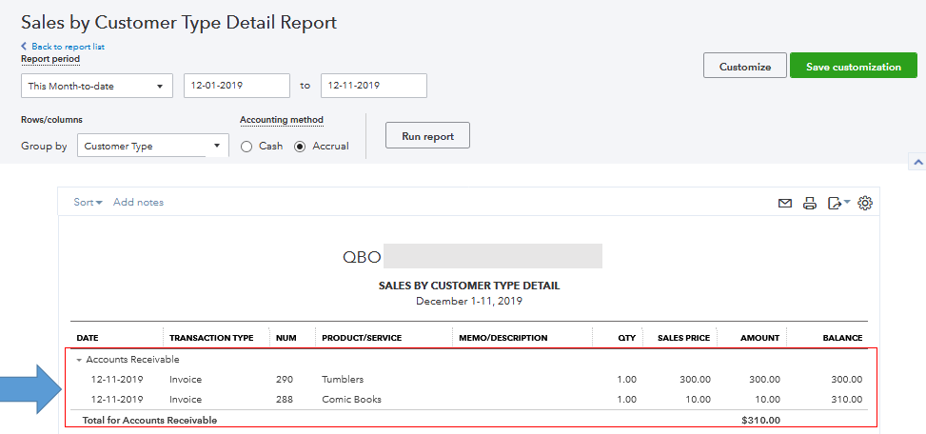Click the start date field 12-01-2019
The image size is (926, 434).
pos(237,86)
